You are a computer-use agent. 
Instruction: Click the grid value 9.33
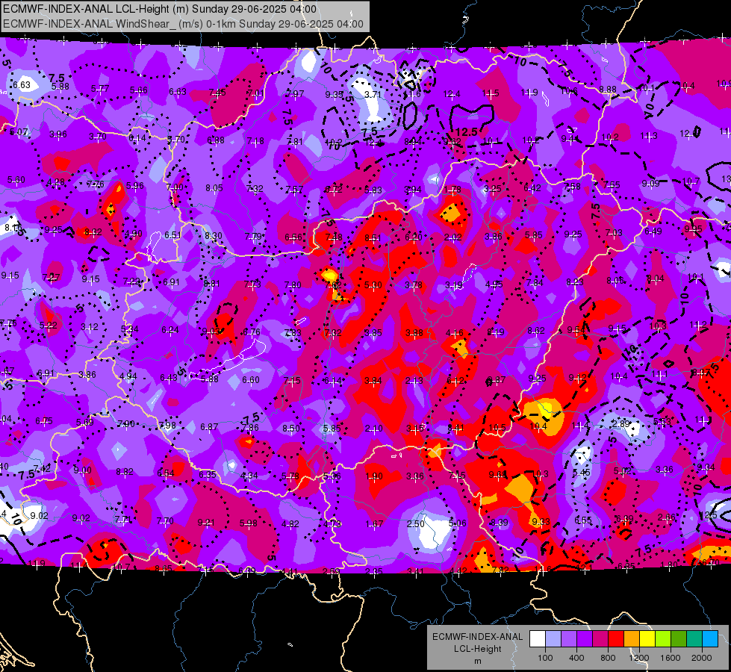[541, 521]
